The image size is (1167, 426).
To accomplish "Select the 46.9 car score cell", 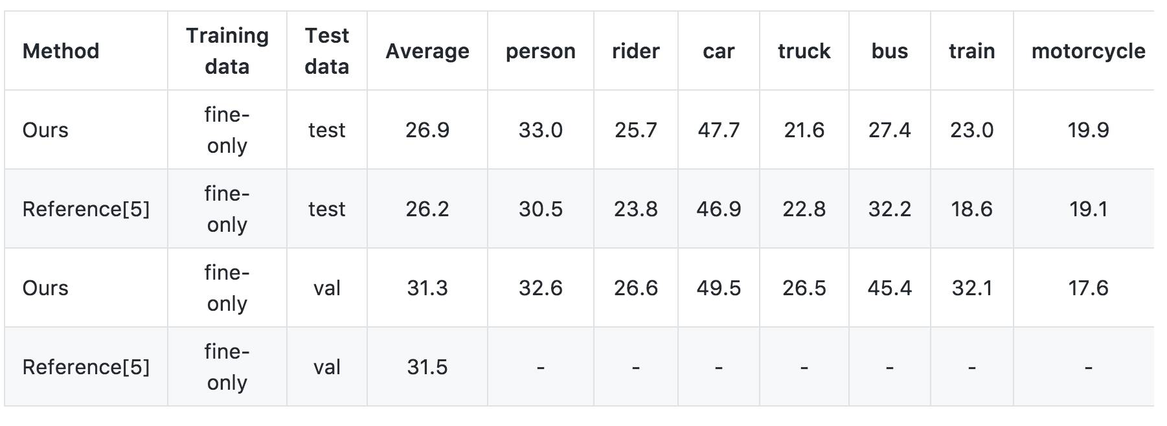I will pyautogui.click(x=718, y=209).
